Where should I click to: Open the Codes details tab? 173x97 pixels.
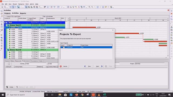41,61
